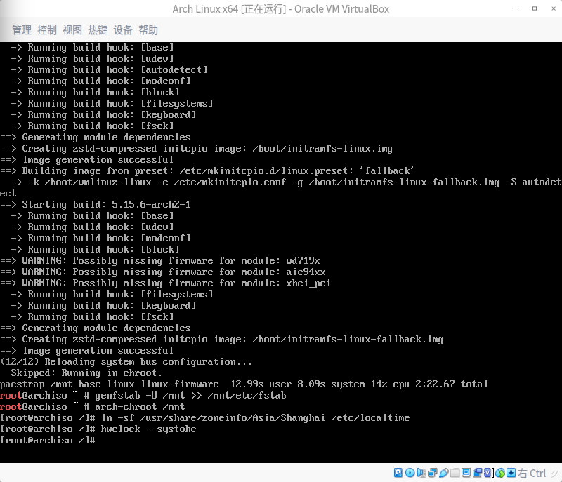Click the empty shell prompt on the last line
This screenshot has width=562, height=482.
(48, 440)
